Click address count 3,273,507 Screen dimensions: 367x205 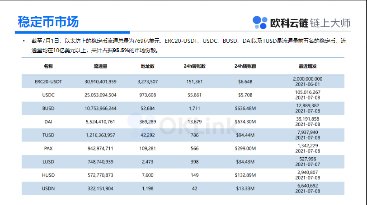click(x=148, y=82)
